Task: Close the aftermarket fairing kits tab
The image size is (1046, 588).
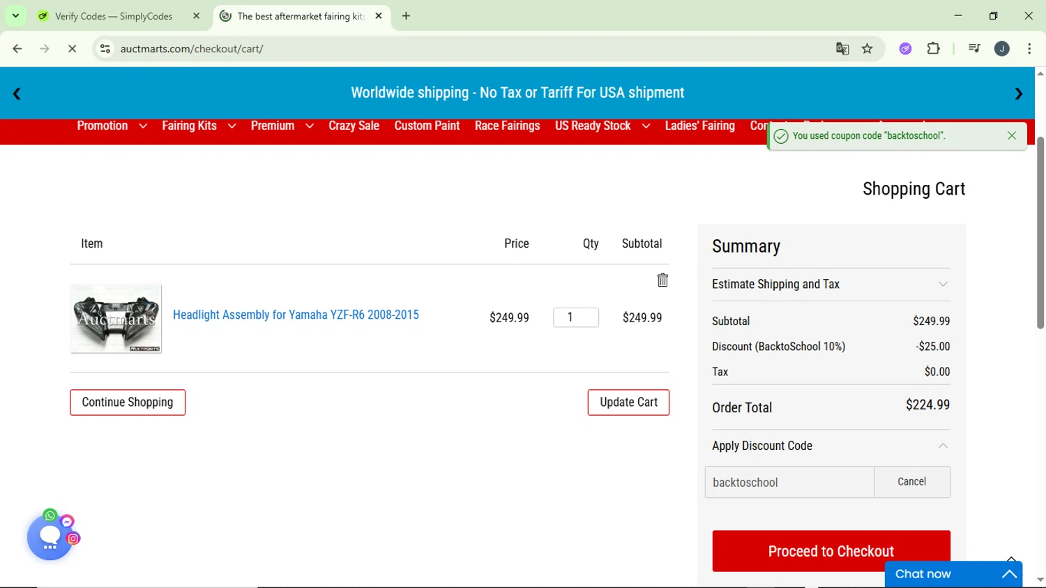Action: click(x=379, y=15)
